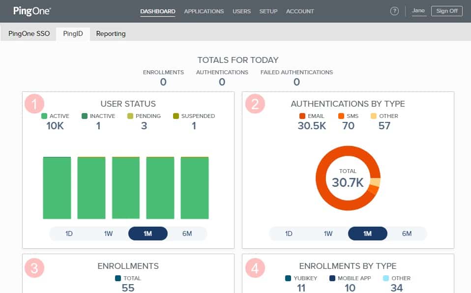Switch to the Reporting tab

111,33
